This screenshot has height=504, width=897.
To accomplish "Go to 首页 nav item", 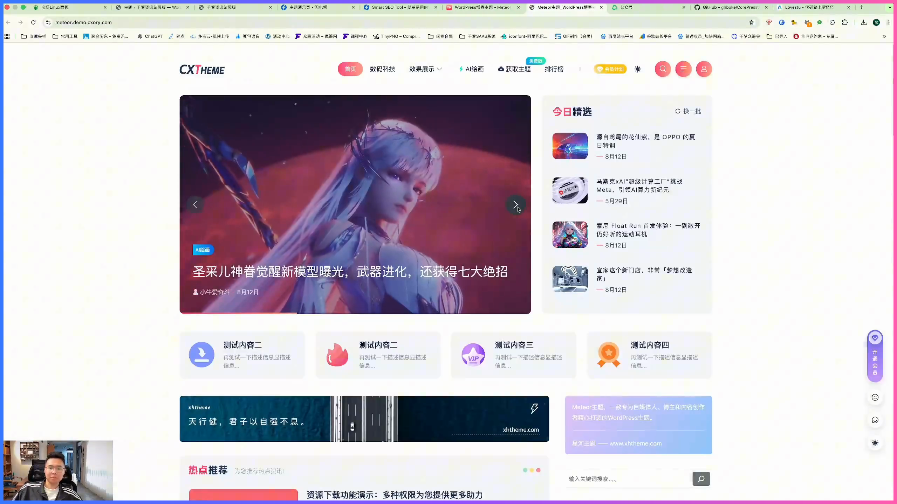I will [x=350, y=69].
